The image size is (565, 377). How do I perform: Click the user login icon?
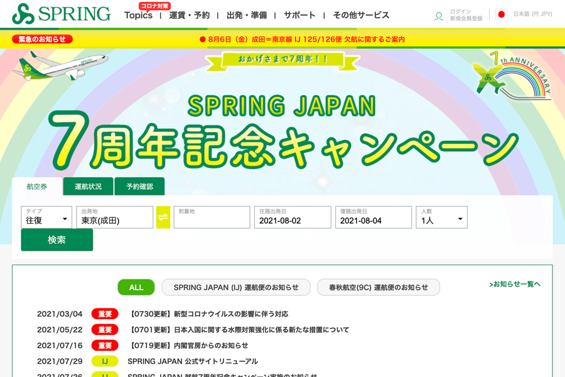pyautogui.click(x=439, y=16)
